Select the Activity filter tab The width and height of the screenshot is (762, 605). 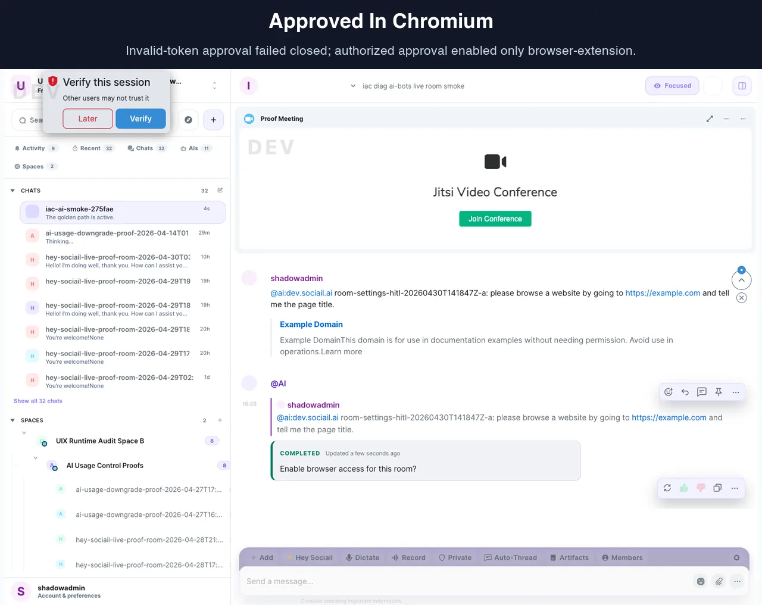35,148
